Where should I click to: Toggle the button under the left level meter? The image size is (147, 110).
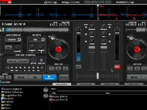(x=78, y=67)
